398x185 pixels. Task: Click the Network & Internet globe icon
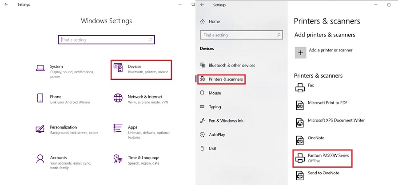(x=118, y=98)
